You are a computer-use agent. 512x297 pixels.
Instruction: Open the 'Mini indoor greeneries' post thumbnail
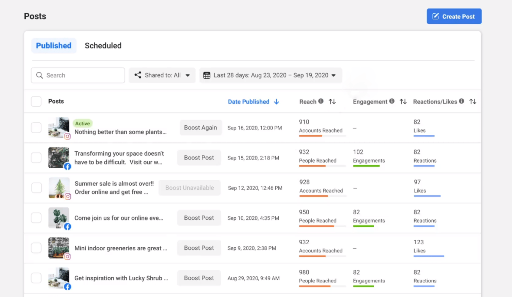pyautogui.click(x=59, y=248)
